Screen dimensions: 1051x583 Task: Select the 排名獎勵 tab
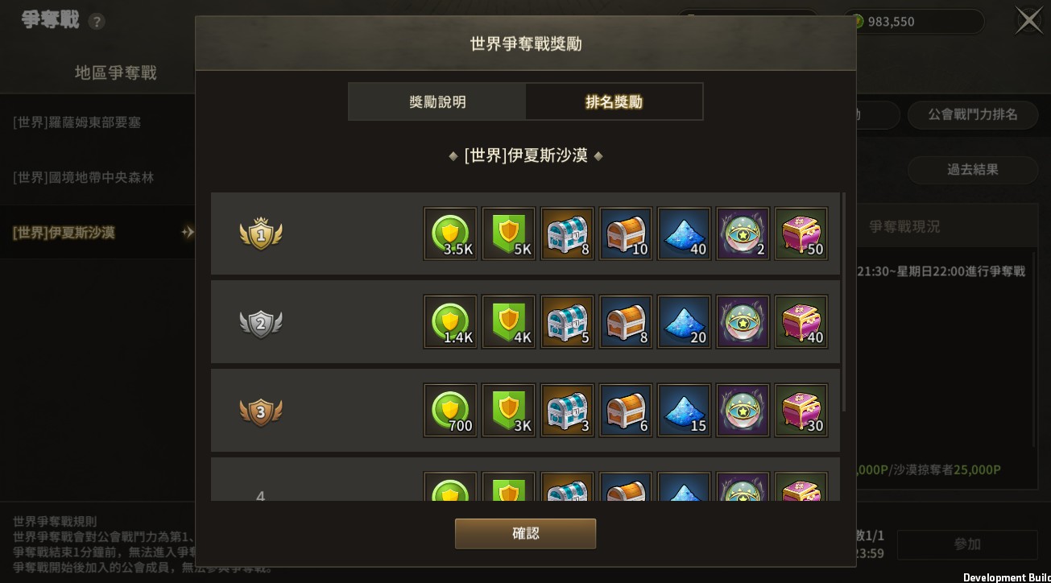click(x=614, y=102)
